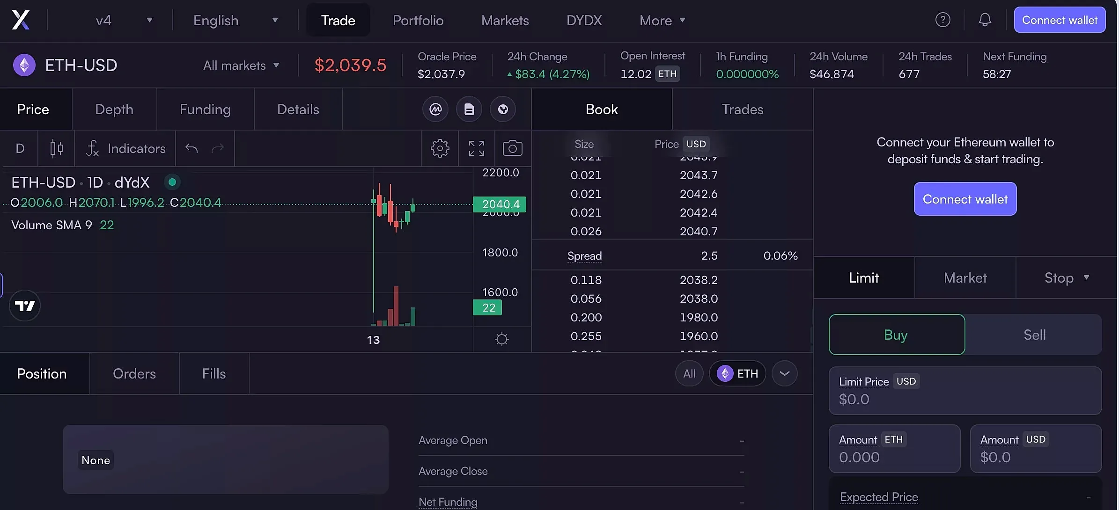
Task: Open Markets page
Action: click(x=505, y=20)
